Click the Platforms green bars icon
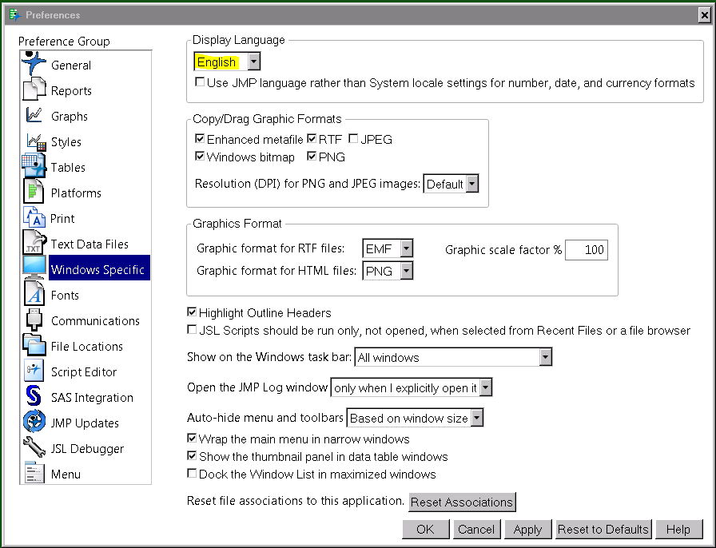The height and width of the screenshot is (548, 716). (x=34, y=192)
